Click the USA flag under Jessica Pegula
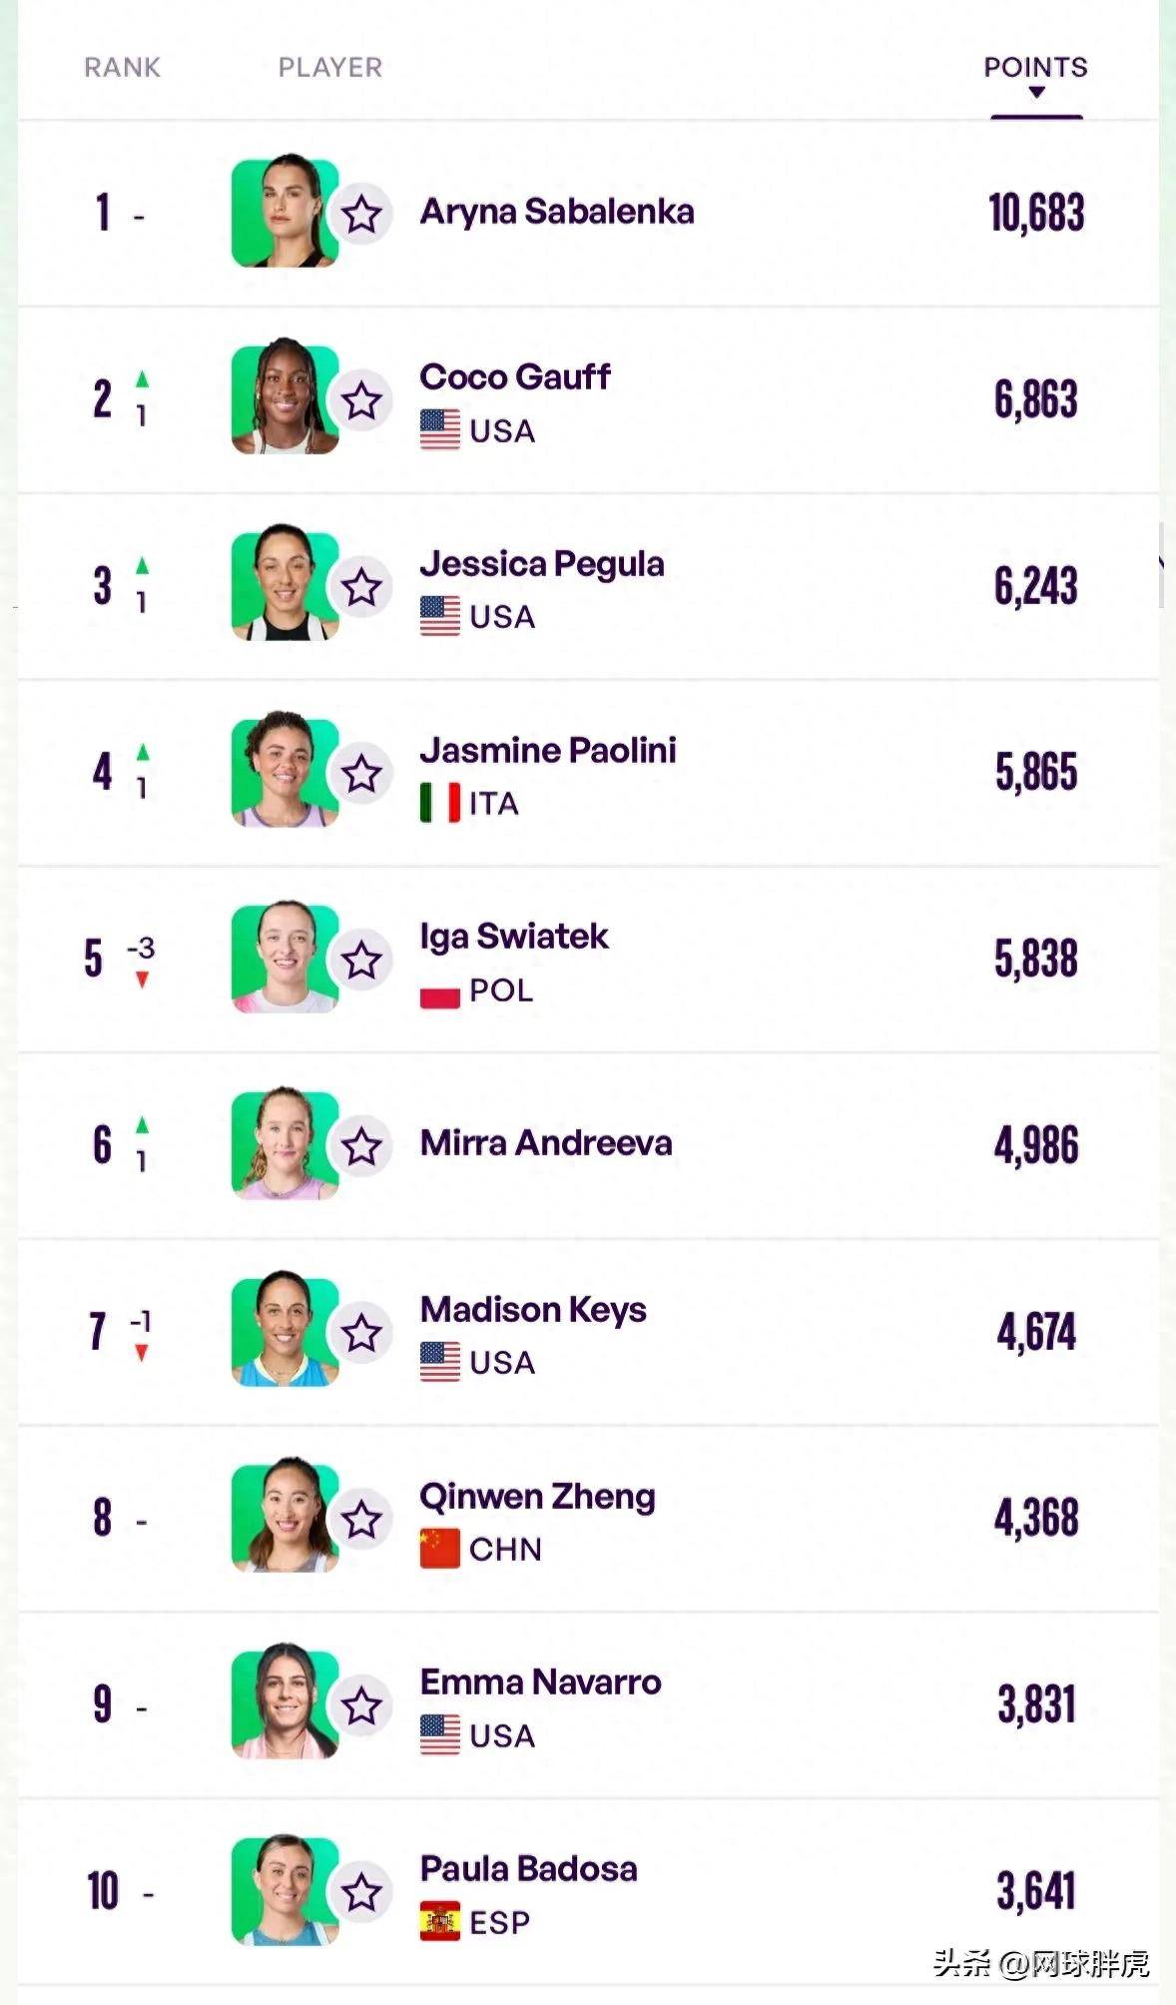The height and width of the screenshot is (2005, 1176). click(x=440, y=616)
